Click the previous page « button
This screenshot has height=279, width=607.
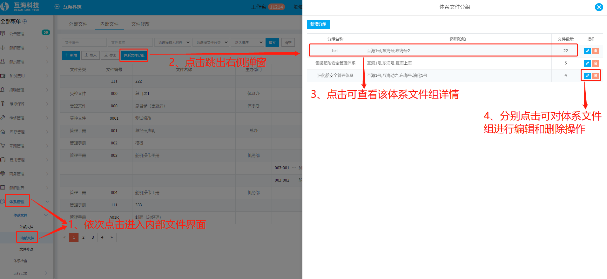(64, 237)
